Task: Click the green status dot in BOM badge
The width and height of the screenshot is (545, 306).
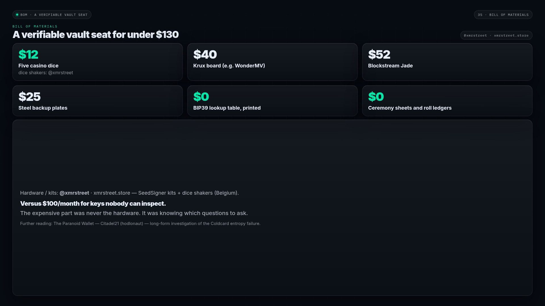Action: tap(17, 15)
